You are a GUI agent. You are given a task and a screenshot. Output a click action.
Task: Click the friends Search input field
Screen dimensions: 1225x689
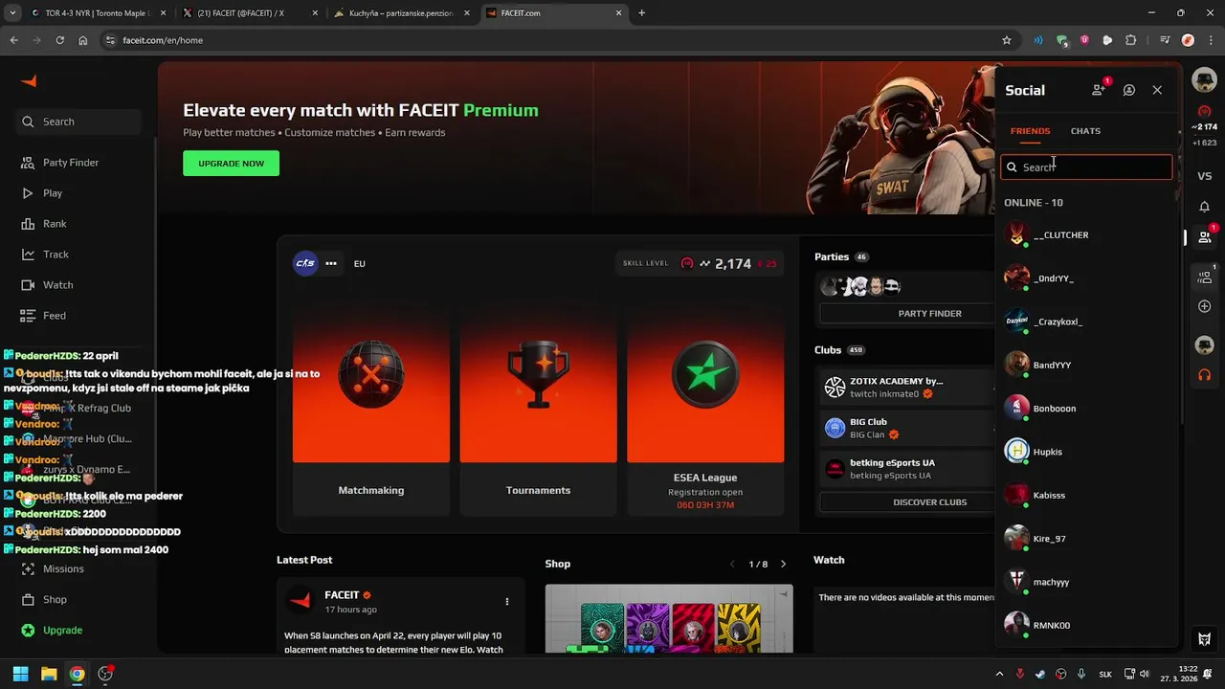1086,167
